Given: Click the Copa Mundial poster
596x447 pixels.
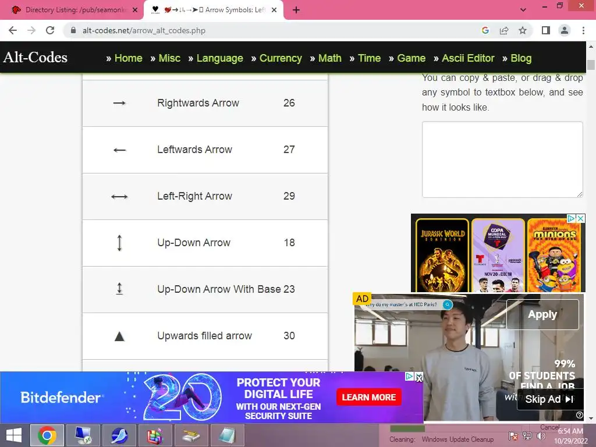Looking at the screenshot, I should coord(498,256).
